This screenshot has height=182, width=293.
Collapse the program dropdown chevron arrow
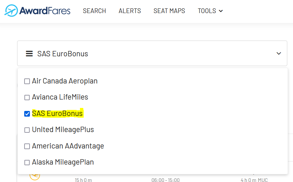pos(279,54)
